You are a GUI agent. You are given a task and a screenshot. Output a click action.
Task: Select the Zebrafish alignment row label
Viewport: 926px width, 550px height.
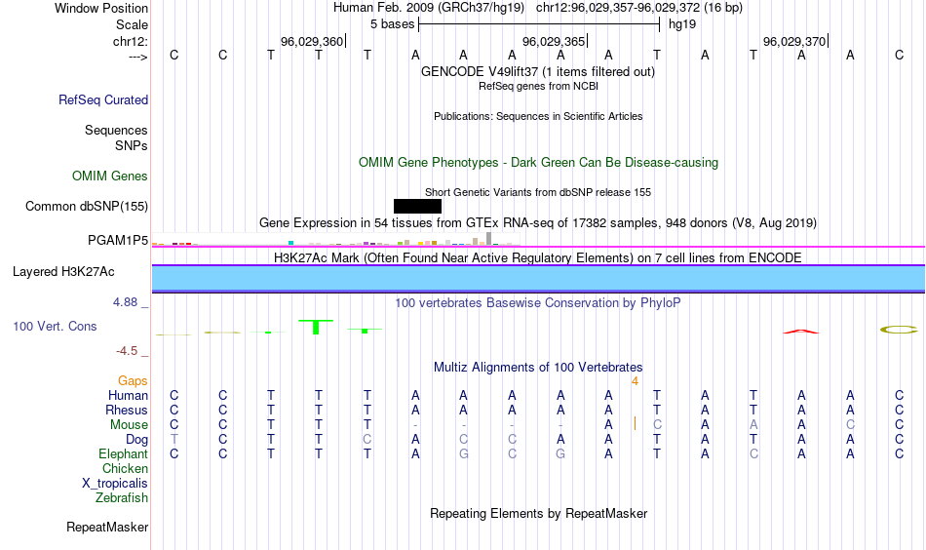point(122,497)
